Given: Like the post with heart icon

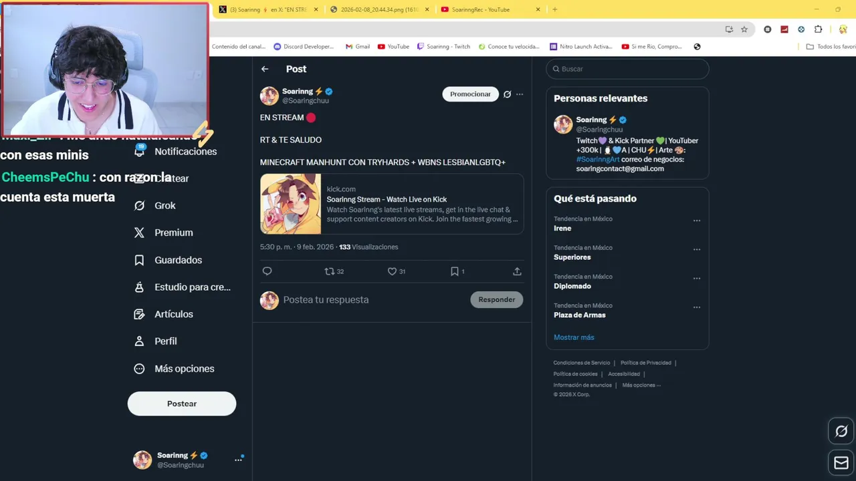Looking at the screenshot, I should (392, 271).
